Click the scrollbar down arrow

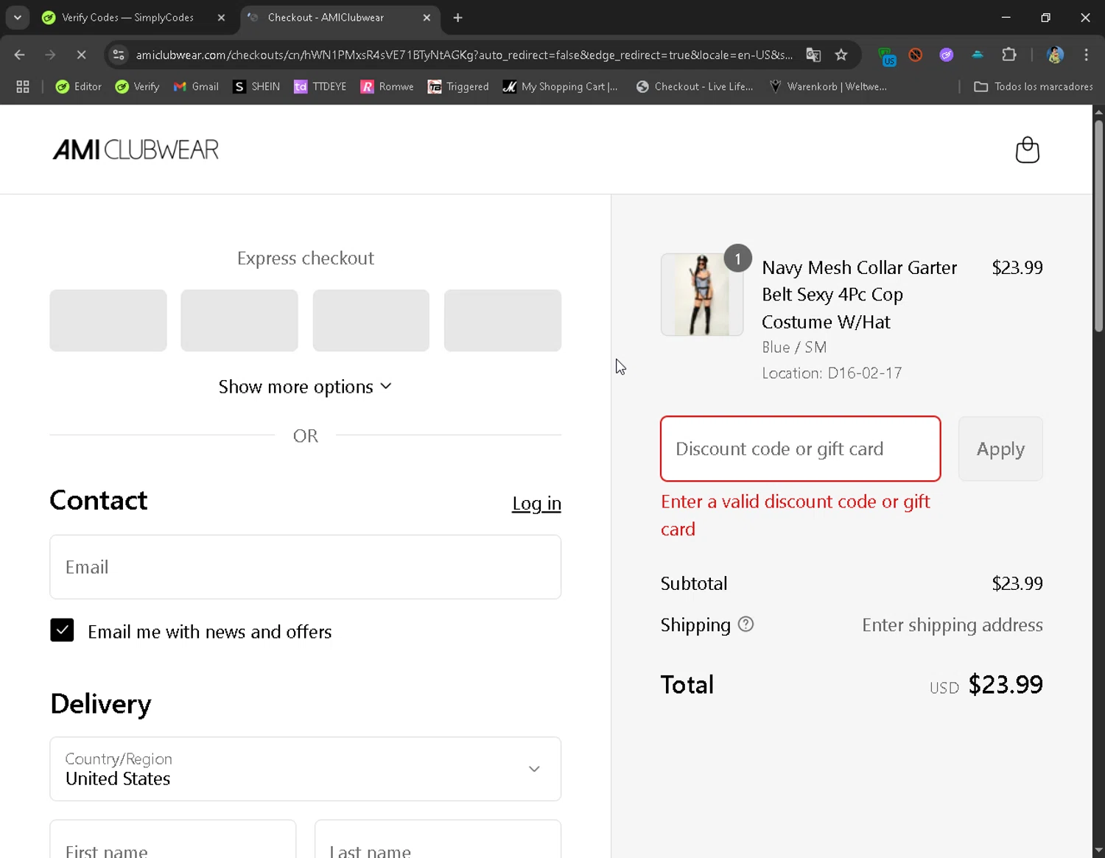click(x=1098, y=851)
